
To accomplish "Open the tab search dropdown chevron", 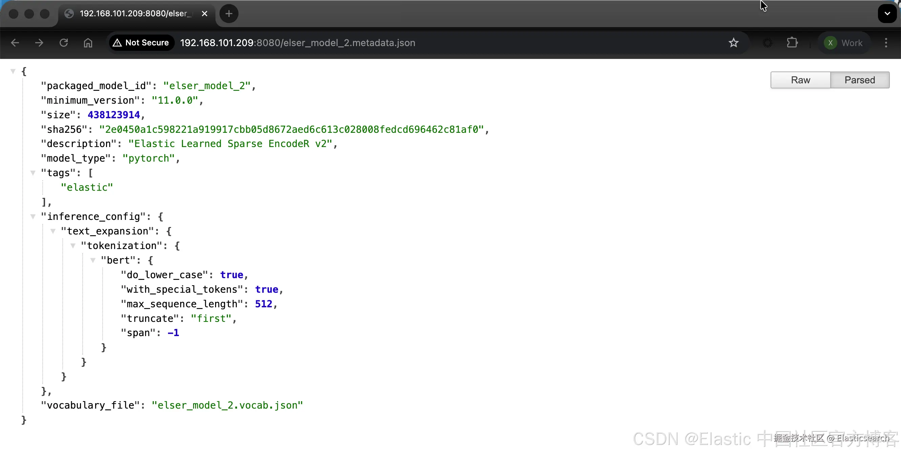I will tap(887, 14).
